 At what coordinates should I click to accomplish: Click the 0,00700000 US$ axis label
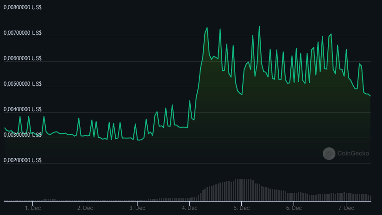tap(23, 33)
